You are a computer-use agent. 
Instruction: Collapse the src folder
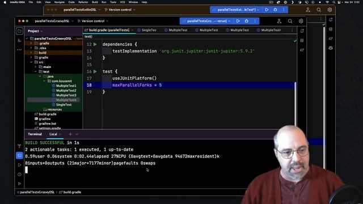pyautogui.click(x=31, y=62)
